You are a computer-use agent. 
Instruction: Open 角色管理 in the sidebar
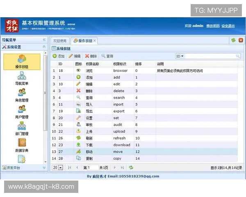22,95
